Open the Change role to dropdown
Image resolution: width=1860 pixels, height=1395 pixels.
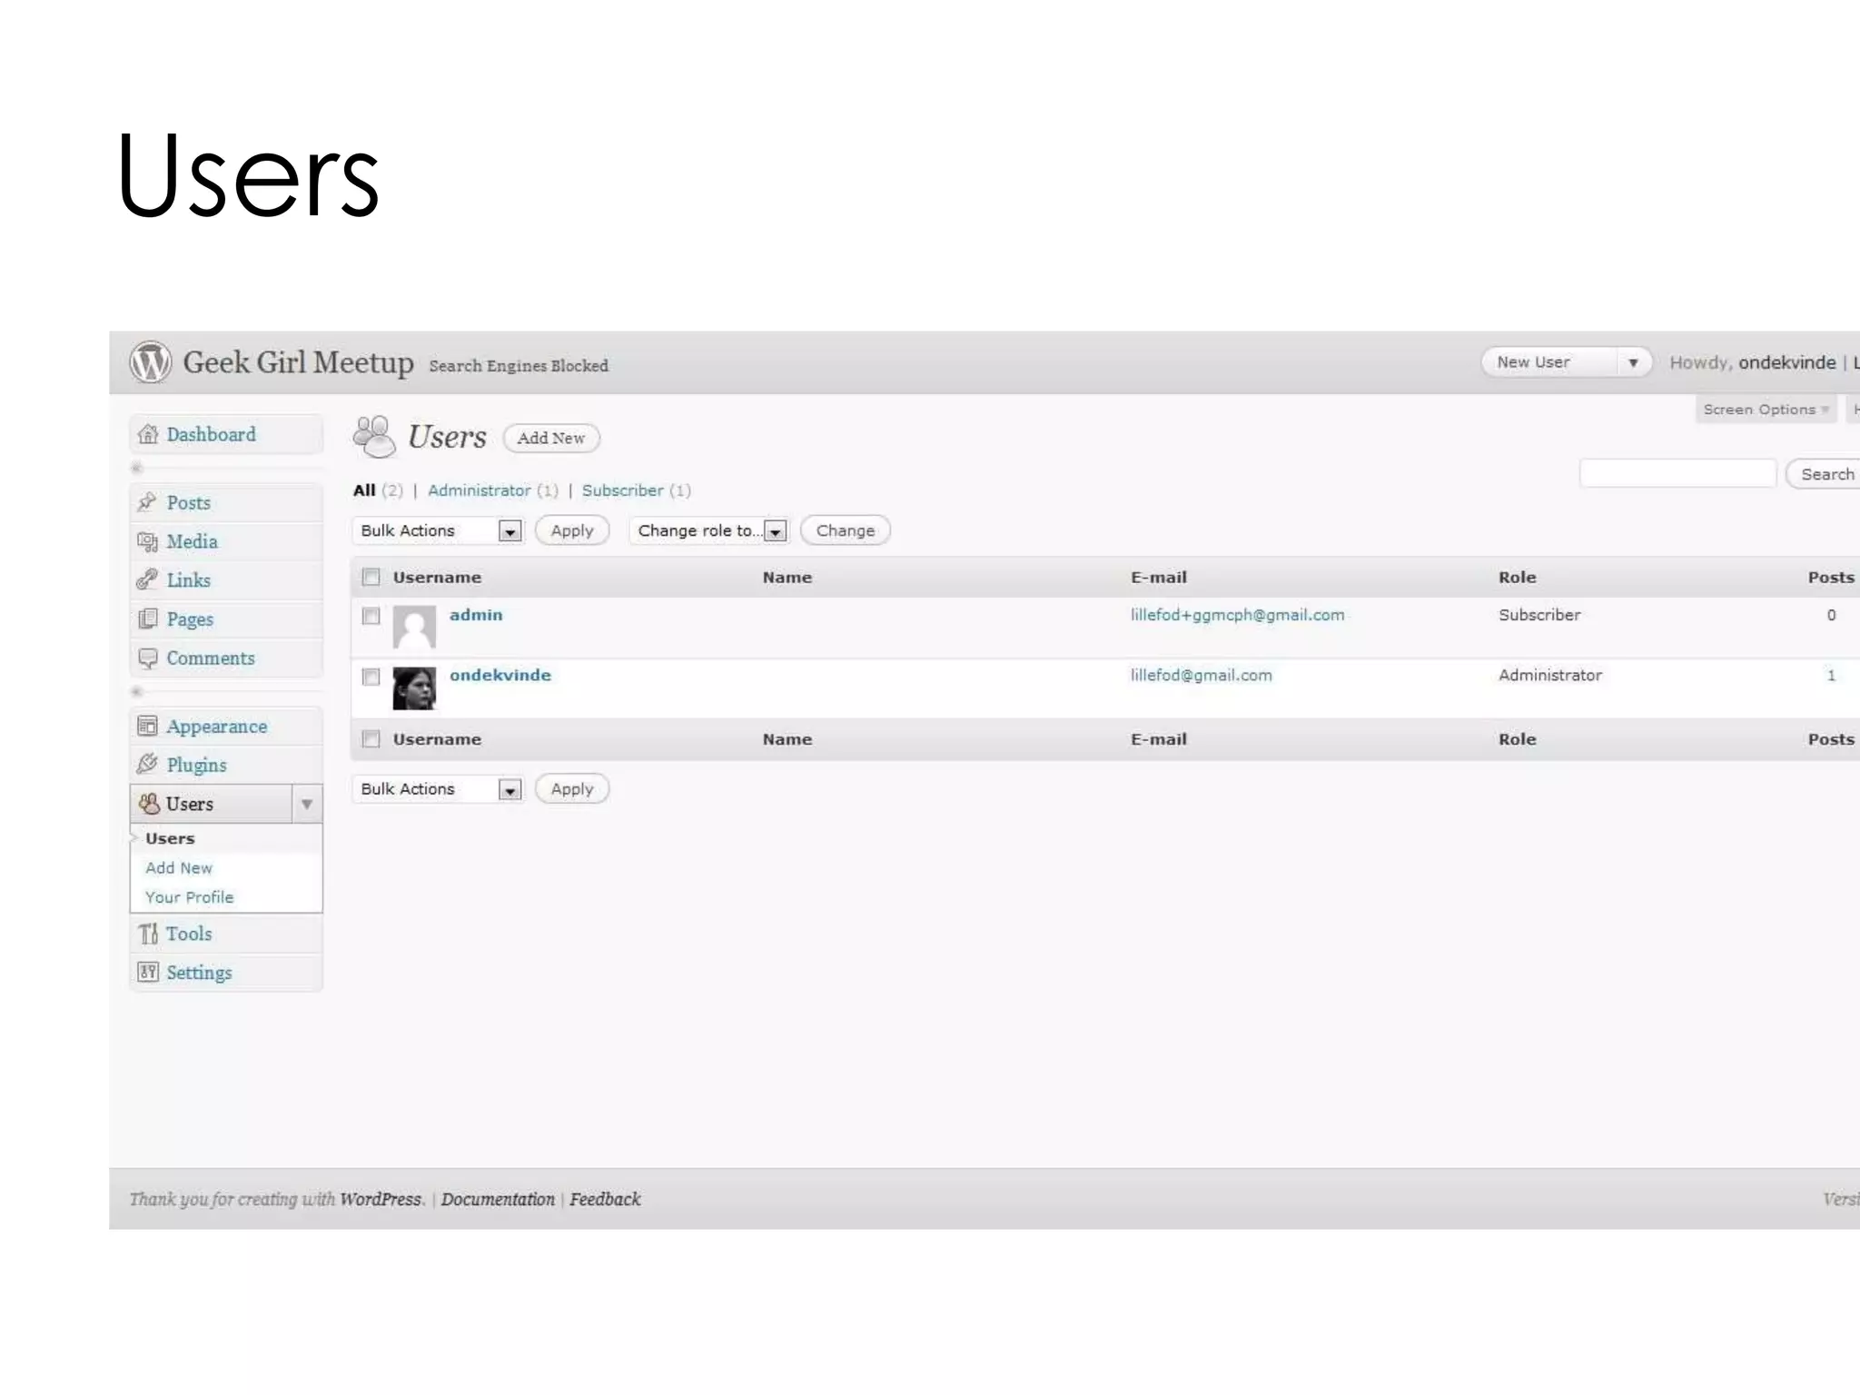tap(709, 530)
